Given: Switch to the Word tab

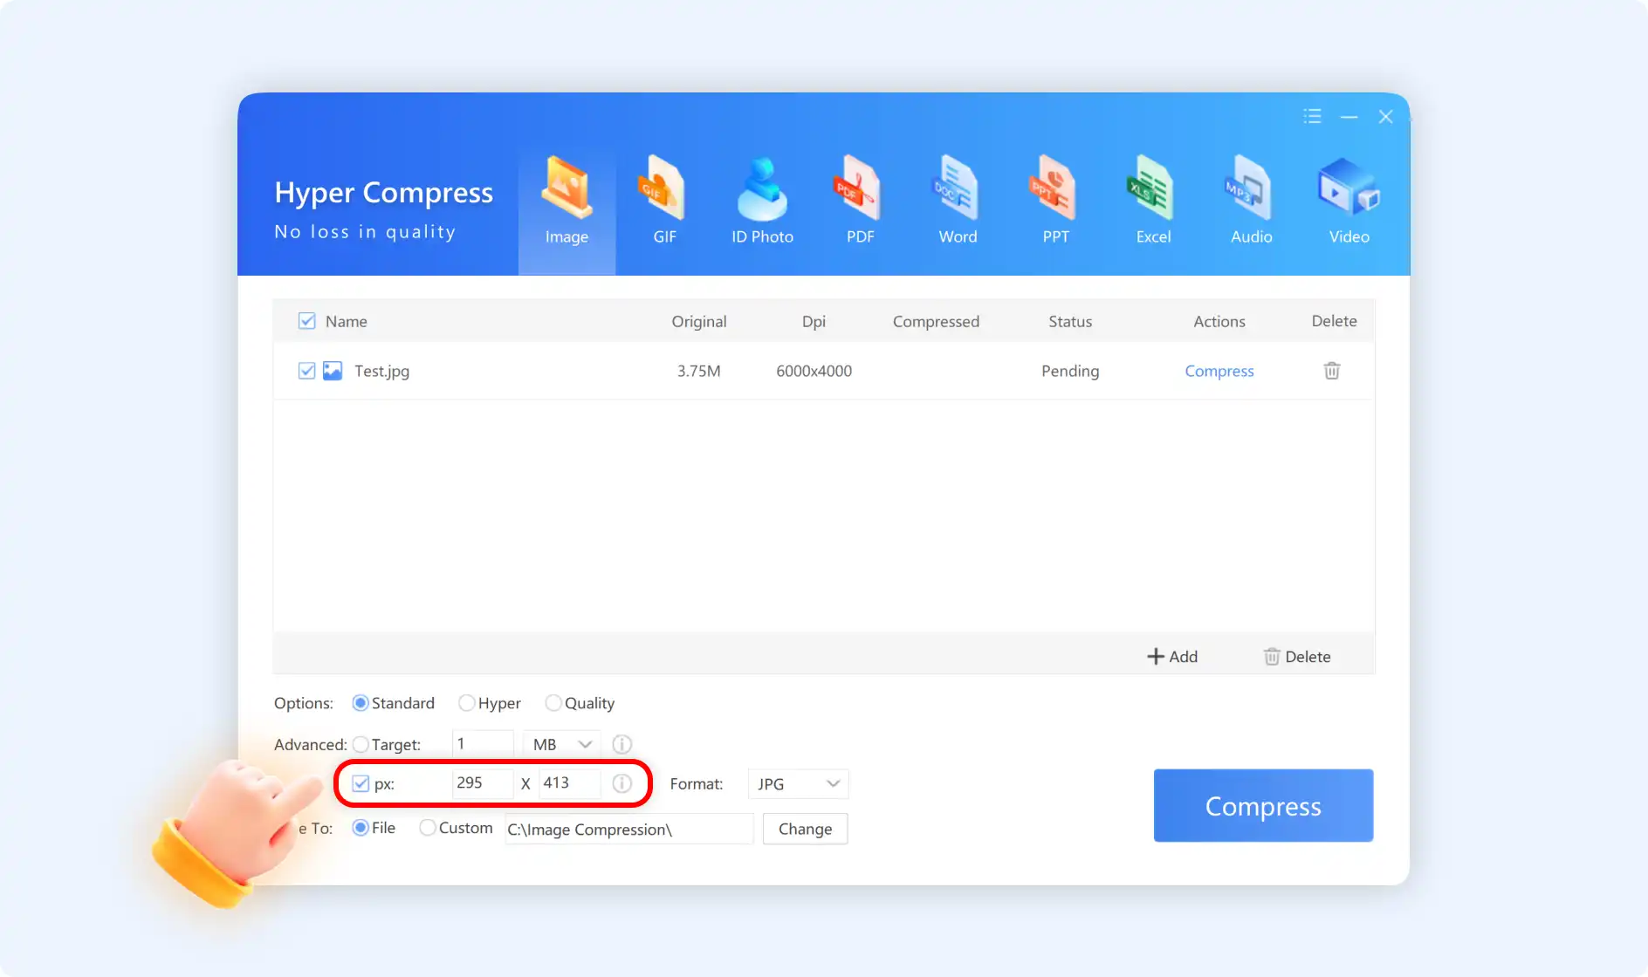Looking at the screenshot, I should click(958, 202).
